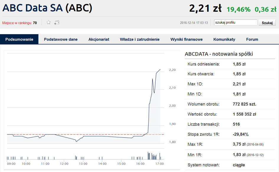Image resolution: width=279 pixels, height=172 pixels.
Task: Click the 2,10 price axis label
Action: 172,88
